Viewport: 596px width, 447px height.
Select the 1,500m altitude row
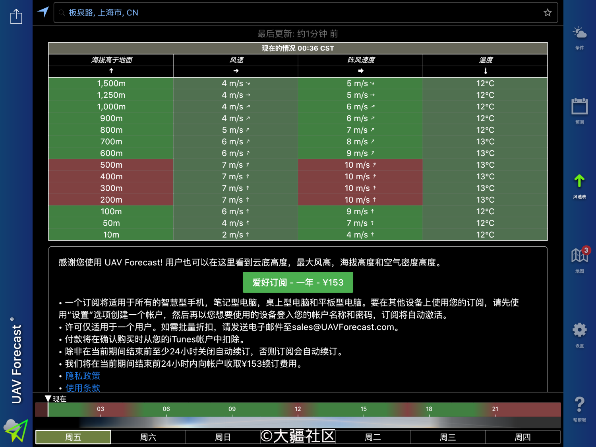tap(298, 83)
